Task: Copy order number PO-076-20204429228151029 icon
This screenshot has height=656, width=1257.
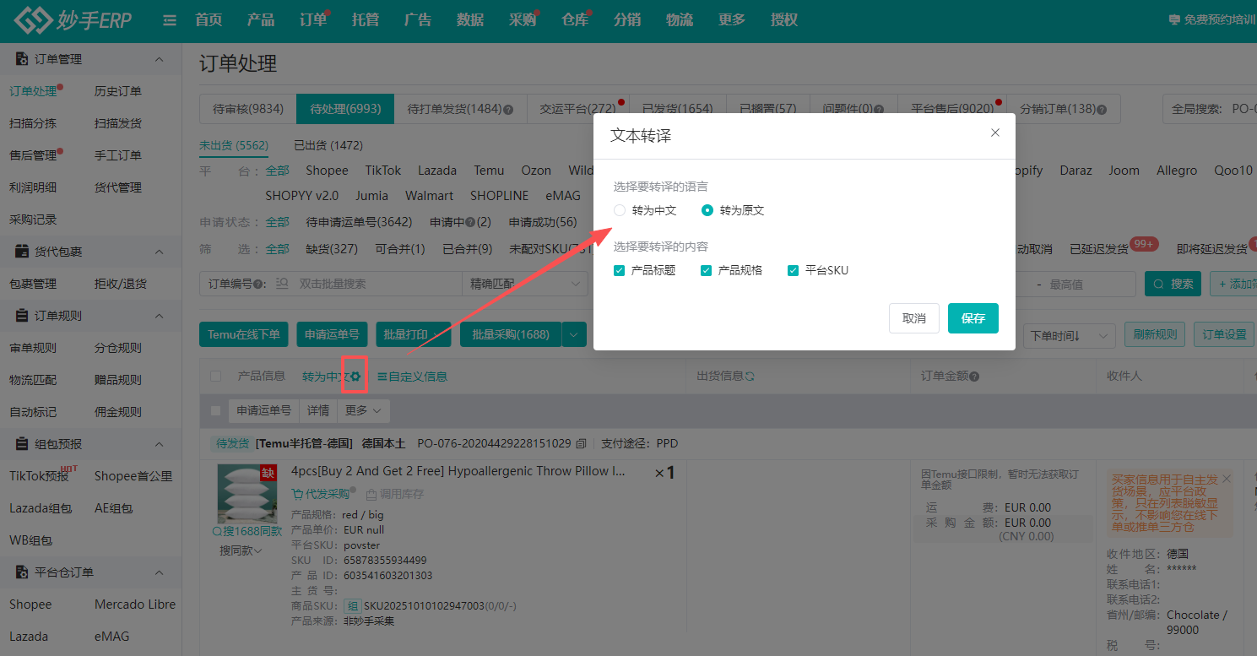Action: [x=581, y=443]
